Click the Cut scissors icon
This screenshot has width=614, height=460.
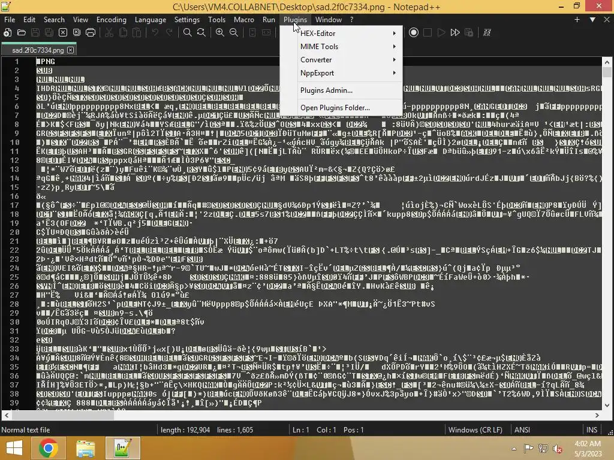click(x=109, y=32)
